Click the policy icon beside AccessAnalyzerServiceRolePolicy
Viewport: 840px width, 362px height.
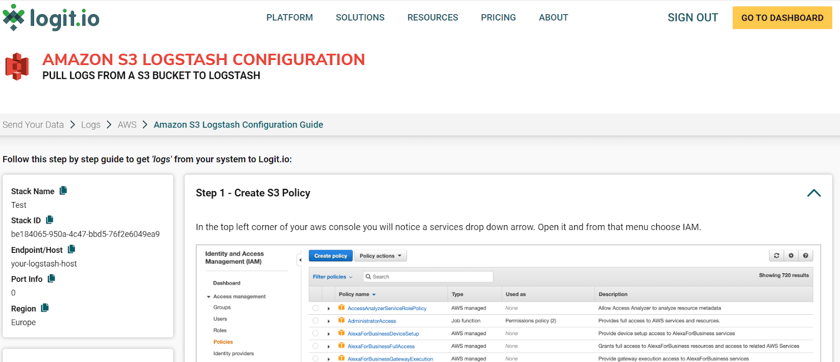pyautogui.click(x=341, y=307)
